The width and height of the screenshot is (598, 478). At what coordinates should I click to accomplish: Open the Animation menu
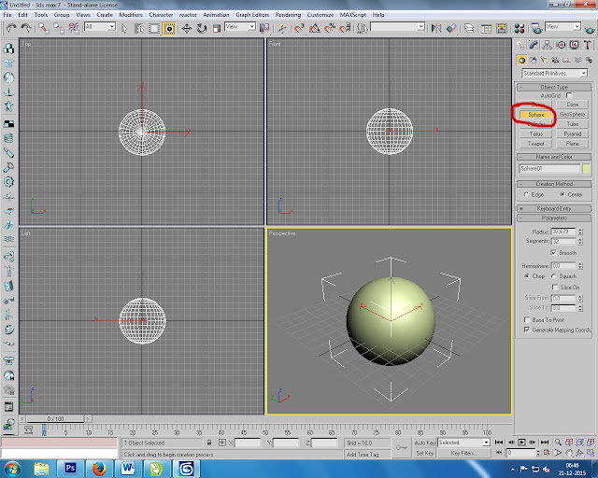coord(216,15)
